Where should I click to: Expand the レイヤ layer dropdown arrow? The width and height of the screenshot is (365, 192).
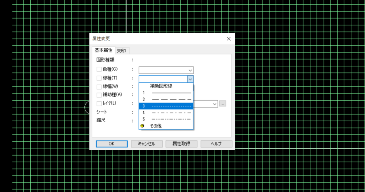(x=215, y=104)
